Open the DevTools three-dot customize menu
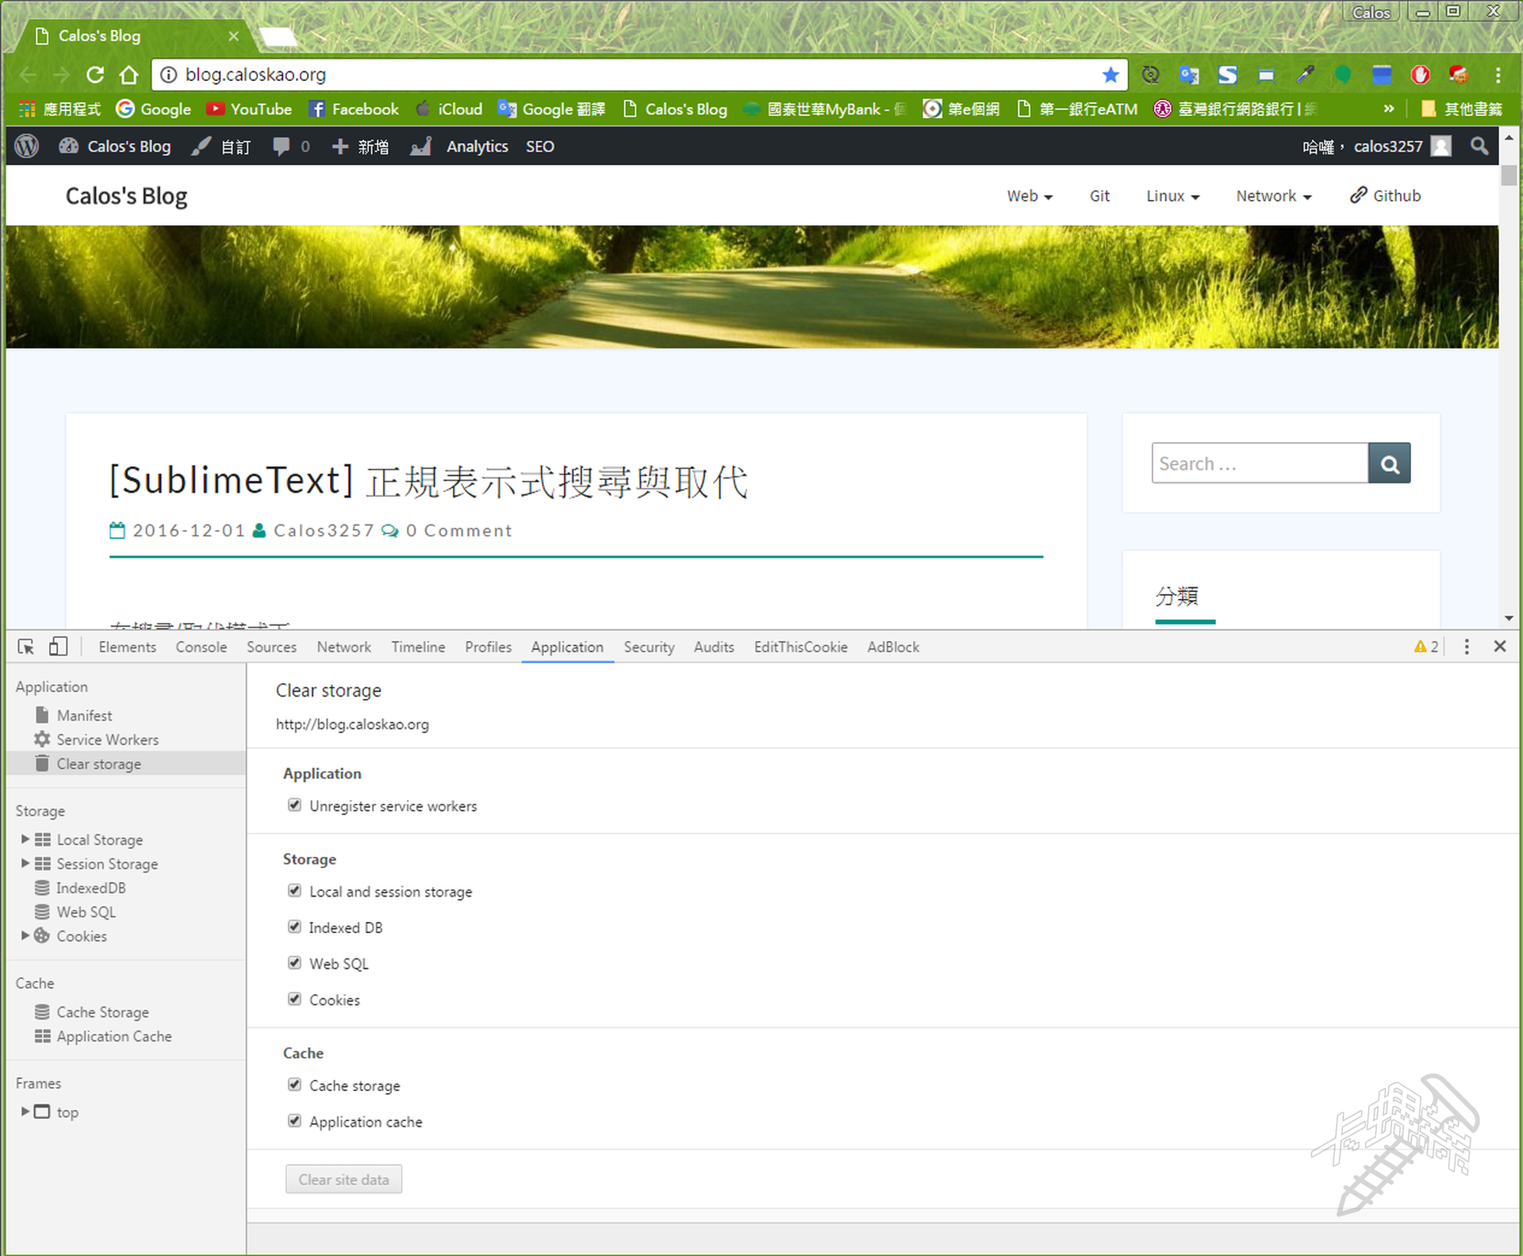The height and width of the screenshot is (1256, 1523). coord(1466,647)
